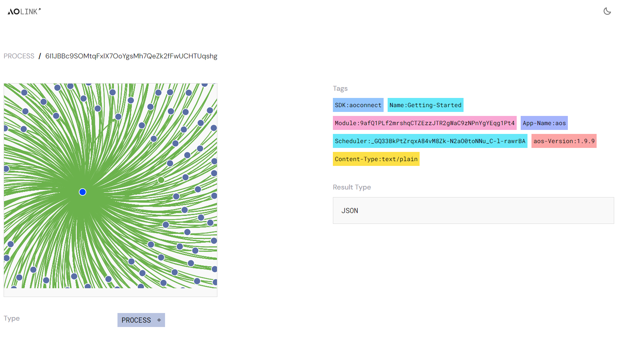Click the JSON result type field

click(473, 211)
